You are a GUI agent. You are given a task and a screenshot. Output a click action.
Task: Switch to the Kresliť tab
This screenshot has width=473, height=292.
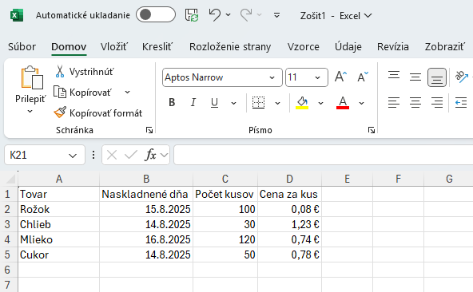(157, 47)
